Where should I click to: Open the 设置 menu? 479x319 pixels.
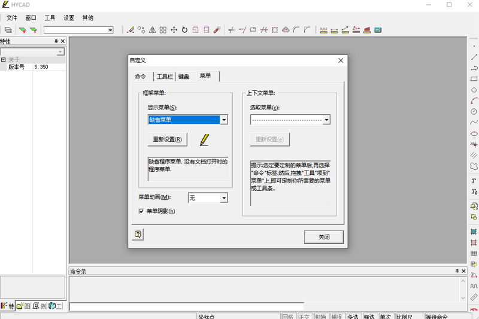click(69, 18)
